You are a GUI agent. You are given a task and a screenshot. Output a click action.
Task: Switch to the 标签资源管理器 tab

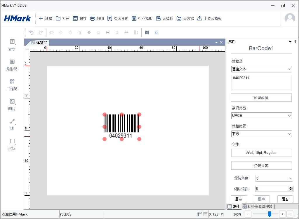(258, 206)
